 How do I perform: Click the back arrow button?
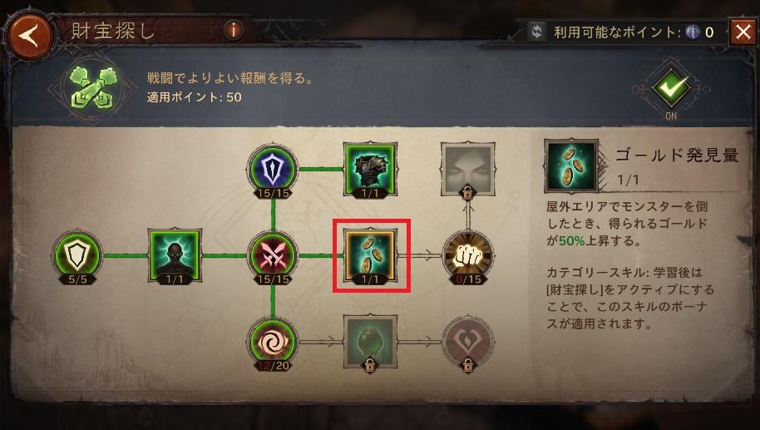tap(30, 37)
